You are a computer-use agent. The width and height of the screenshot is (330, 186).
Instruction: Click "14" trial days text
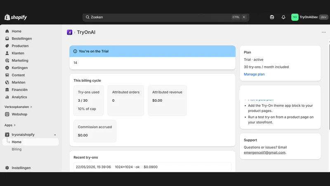coord(75,63)
